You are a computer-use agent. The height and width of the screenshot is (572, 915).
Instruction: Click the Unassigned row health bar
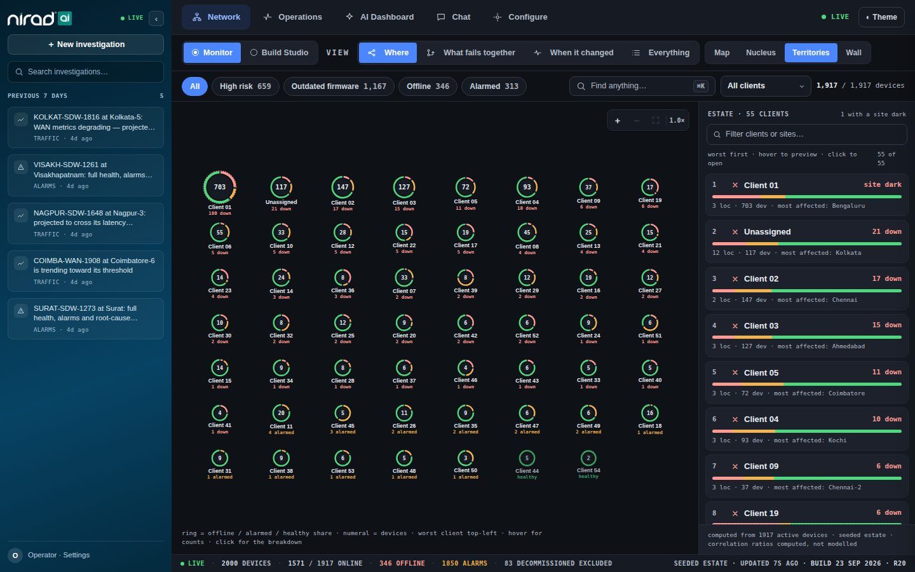tap(806, 244)
